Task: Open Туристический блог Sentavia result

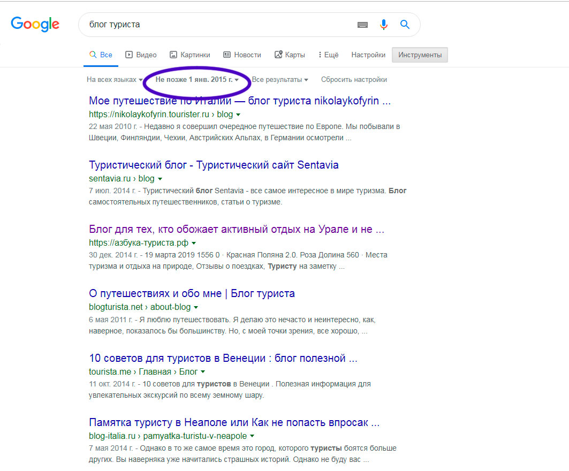Action: click(x=214, y=165)
